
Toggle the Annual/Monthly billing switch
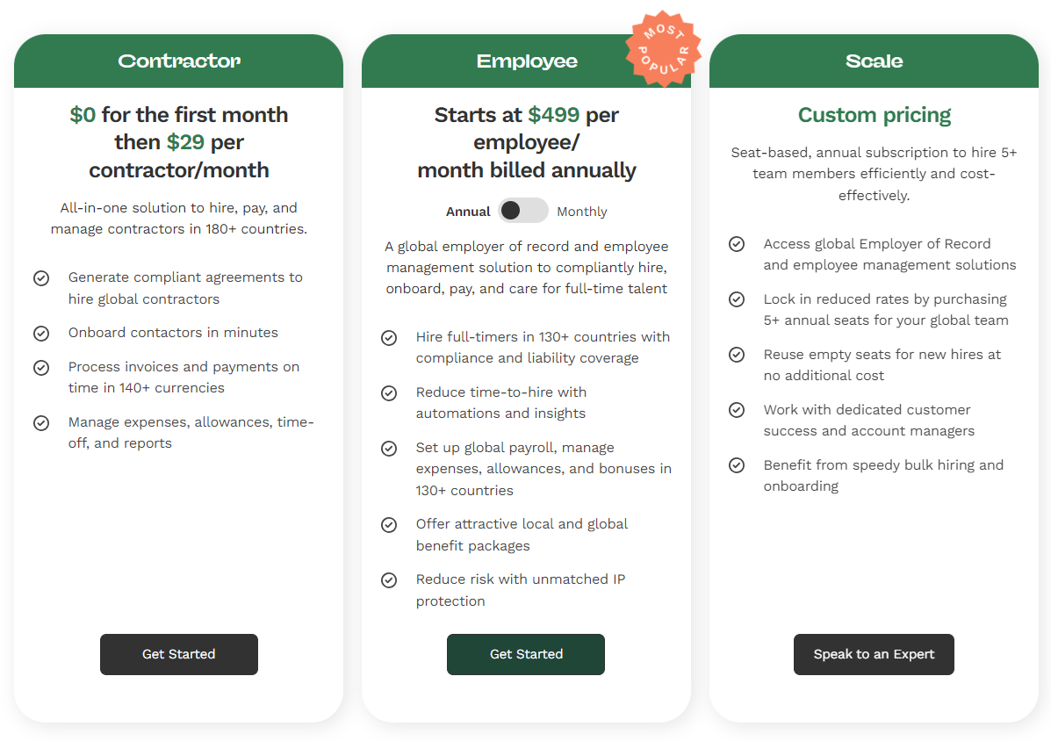(x=523, y=211)
